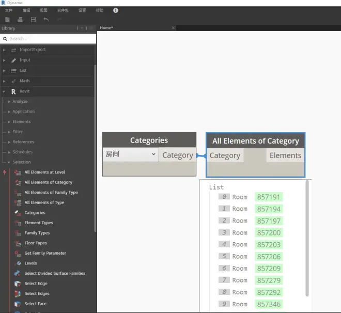Click the exclamation info icon in menu bar
The image size is (341, 313).
116,10
